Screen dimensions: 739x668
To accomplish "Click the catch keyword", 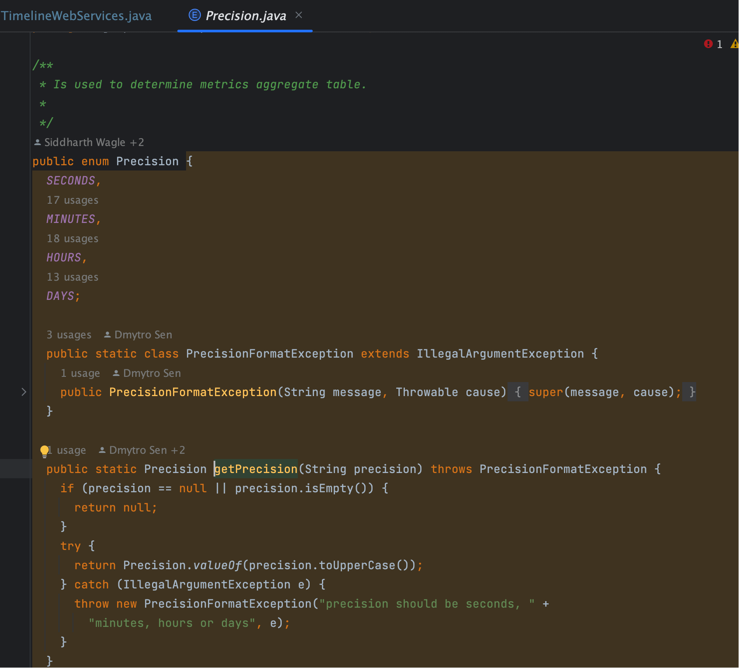I will click(x=92, y=584).
